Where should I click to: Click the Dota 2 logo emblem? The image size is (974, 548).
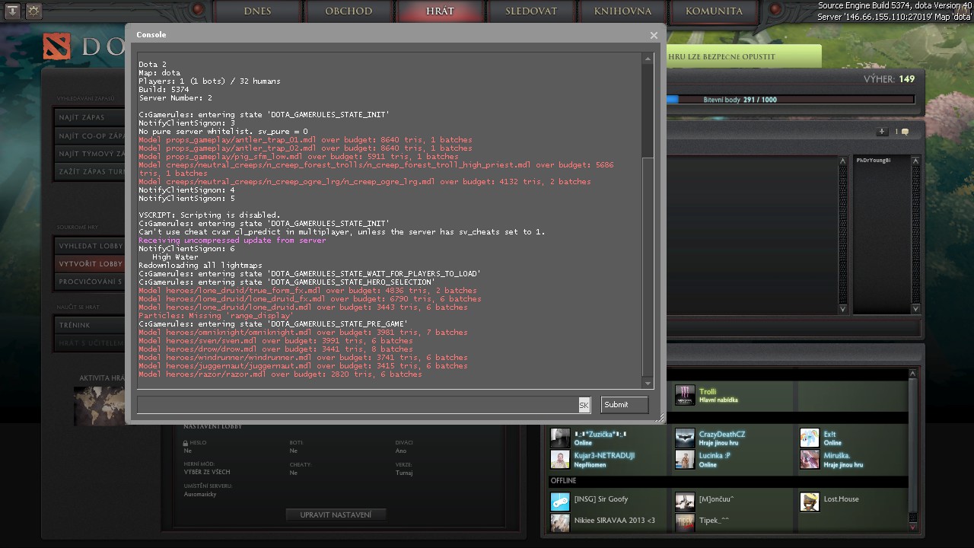point(56,47)
